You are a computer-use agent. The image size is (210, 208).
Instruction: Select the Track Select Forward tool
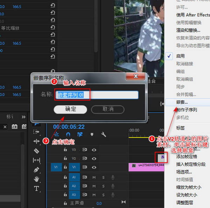pos(36,132)
